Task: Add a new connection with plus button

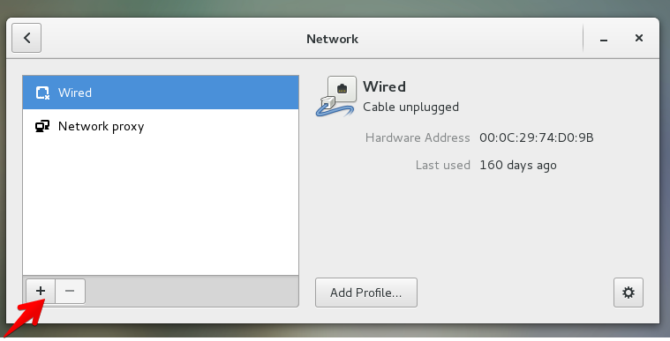Action: click(41, 291)
